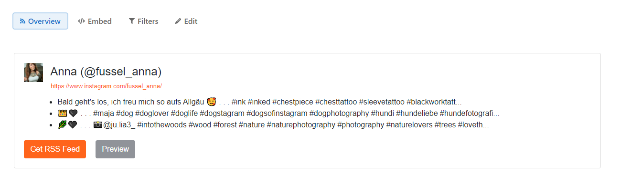620x176 pixels.
Task: Click the smiling hearts emoji after Allgäu
Action: (211, 102)
